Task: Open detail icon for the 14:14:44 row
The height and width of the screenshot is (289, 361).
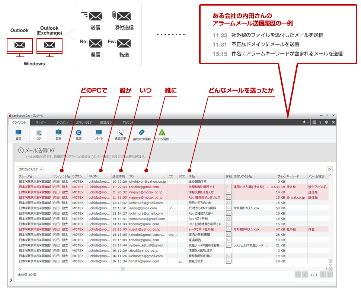Action: (x=229, y=224)
